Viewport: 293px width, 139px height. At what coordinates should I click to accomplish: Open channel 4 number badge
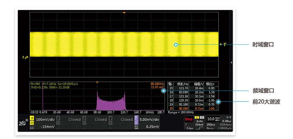click(111, 118)
